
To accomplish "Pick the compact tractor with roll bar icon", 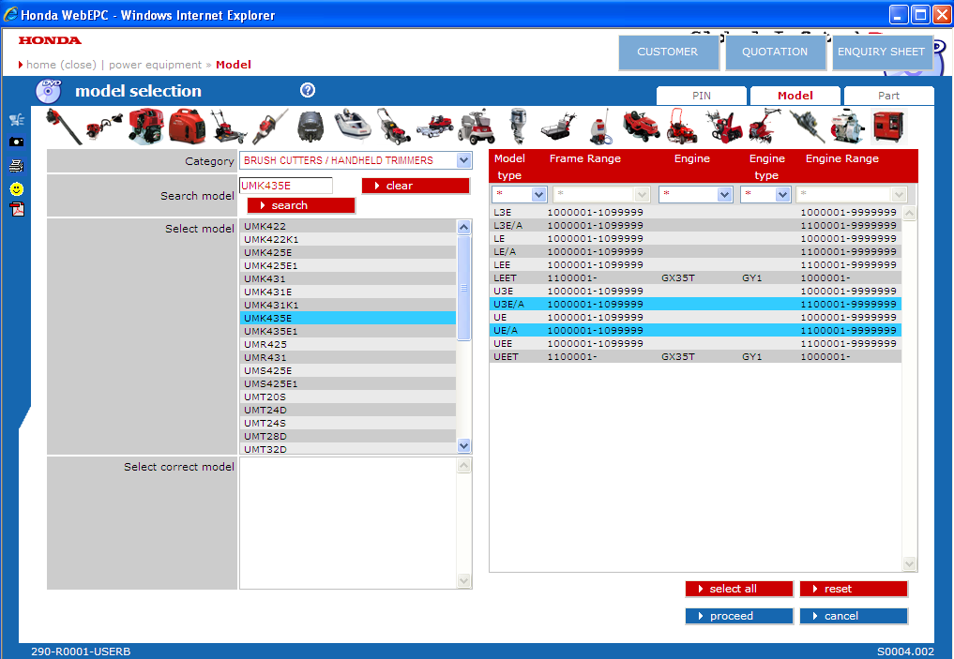I will 682,127.
